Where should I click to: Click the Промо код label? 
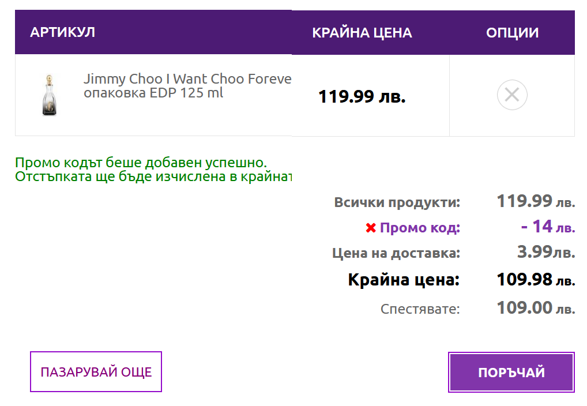420,228
